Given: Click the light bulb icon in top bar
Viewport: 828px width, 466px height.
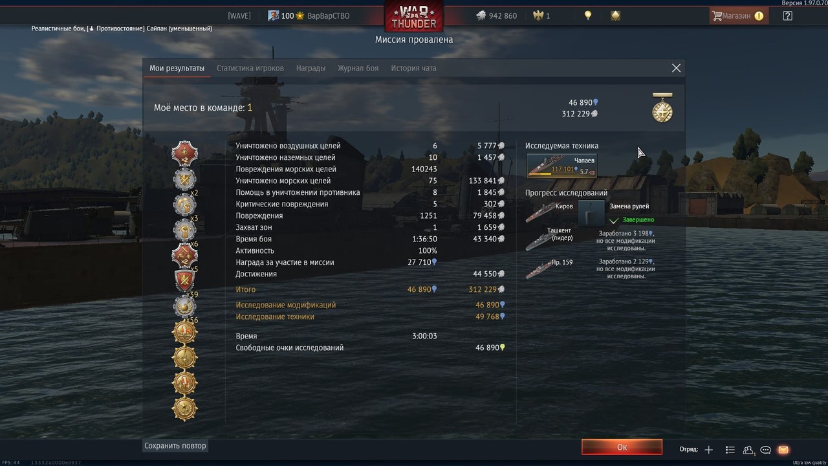Looking at the screenshot, I should pyautogui.click(x=588, y=16).
